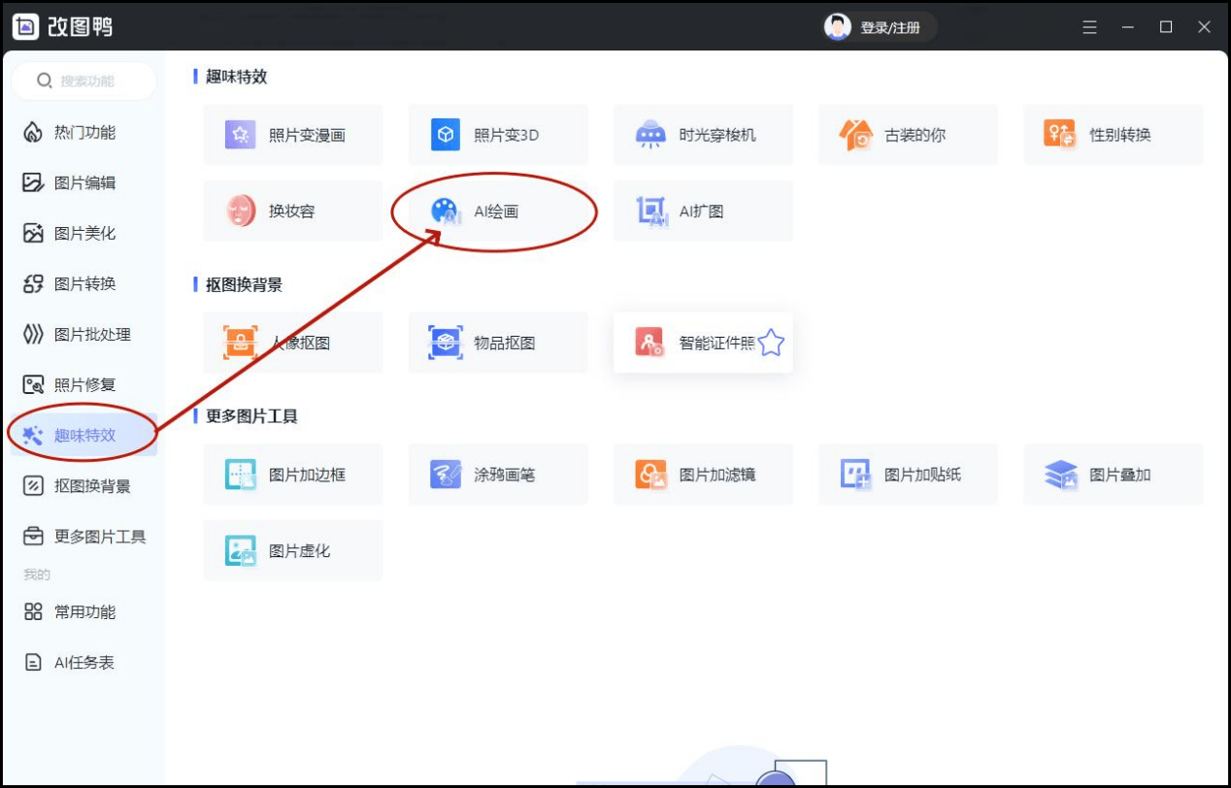Select the 涂鸦画笔 doodle brush tool
Viewport: 1231px width, 788px height.
[497, 475]
